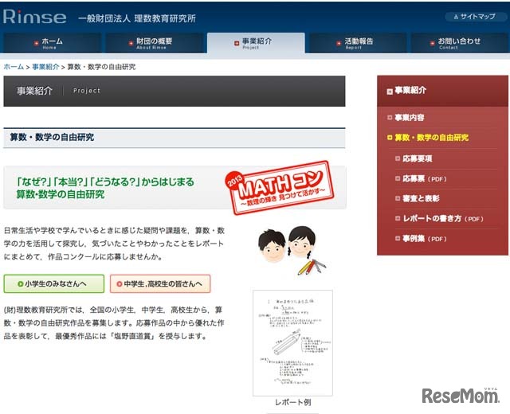
Task: Click the 算数・数学の自由研究 section heading
Action: tap(52, 137)
